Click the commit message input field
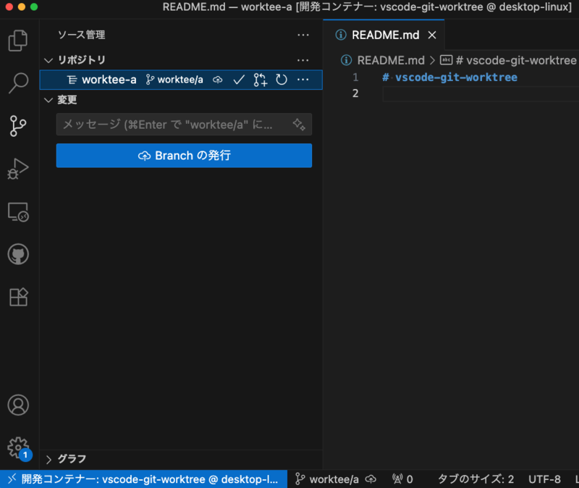 (174, 124)
